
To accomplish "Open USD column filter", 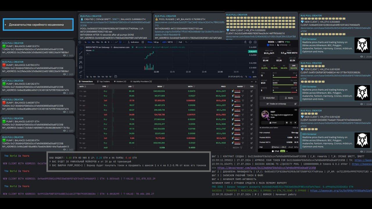I will 133,87.
